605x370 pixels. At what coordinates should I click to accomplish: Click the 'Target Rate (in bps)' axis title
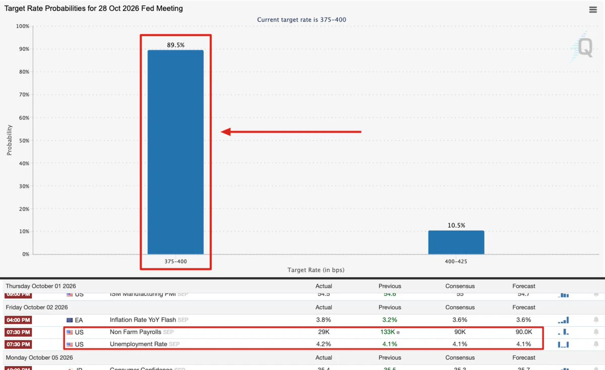coord(316,270)
